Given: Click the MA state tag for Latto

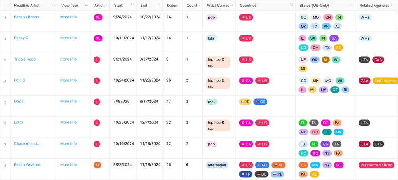Looking at the screenshot, I should coord(339,132).
